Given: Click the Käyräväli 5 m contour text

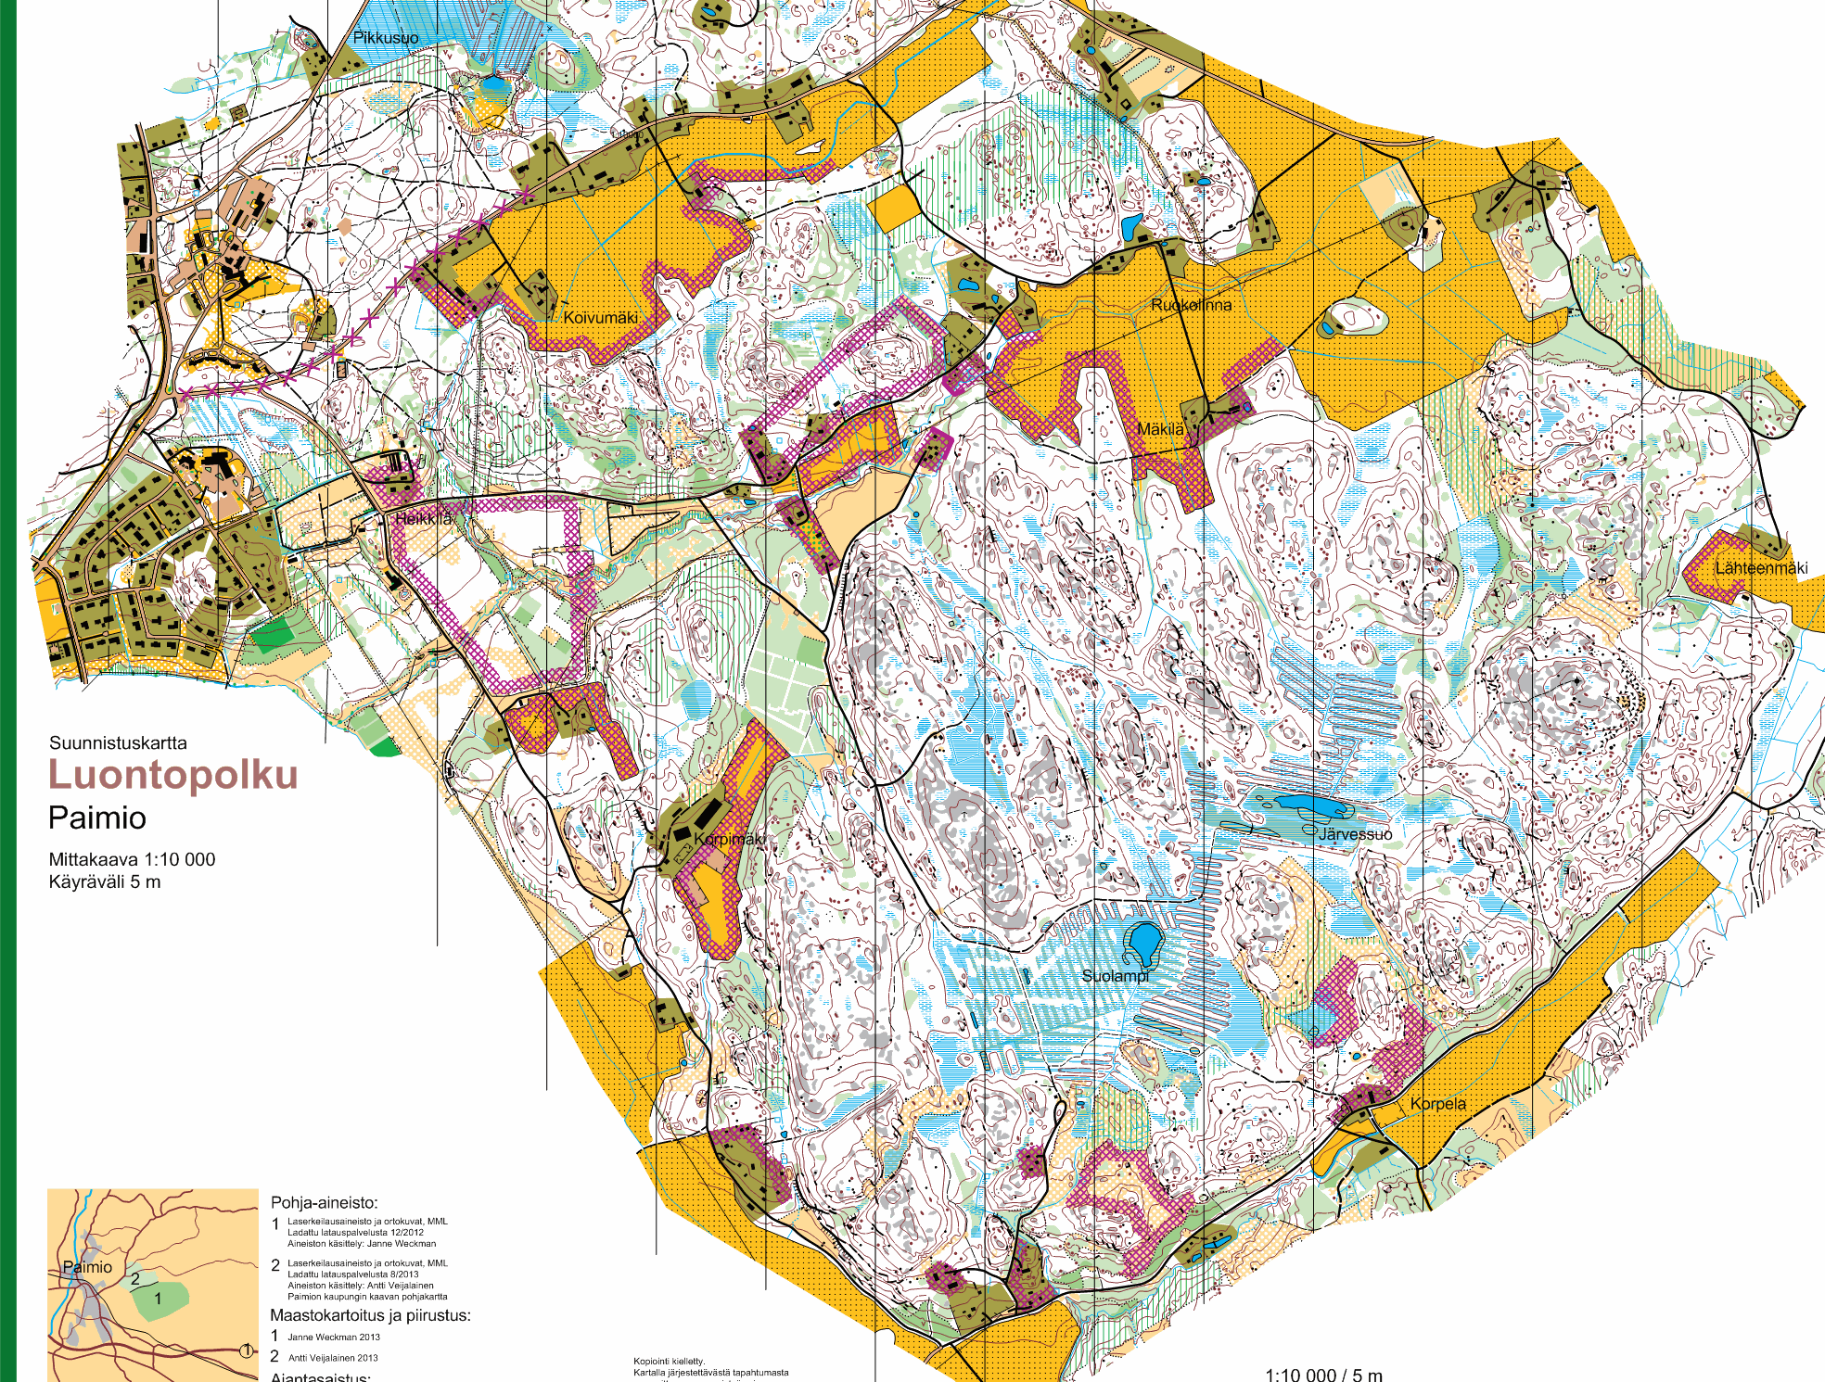Looking at the screenshot, I should click(105, 881).
